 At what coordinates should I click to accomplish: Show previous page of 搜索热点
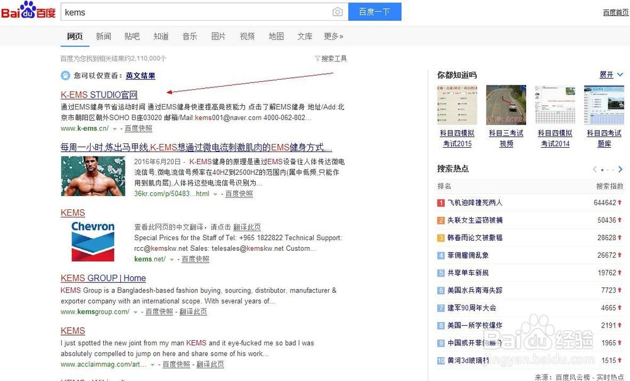point(595,169)
